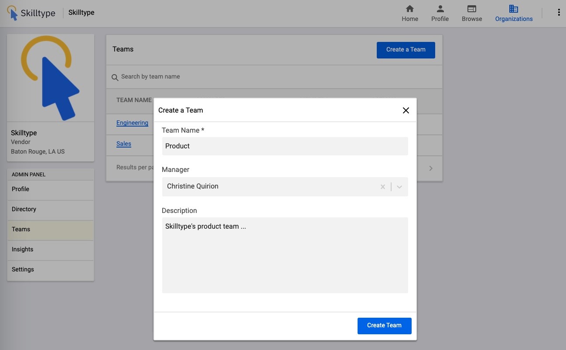Click the Skilltype logo in header
The width and height of the screenshot is (566, 350).
[31, 13]
